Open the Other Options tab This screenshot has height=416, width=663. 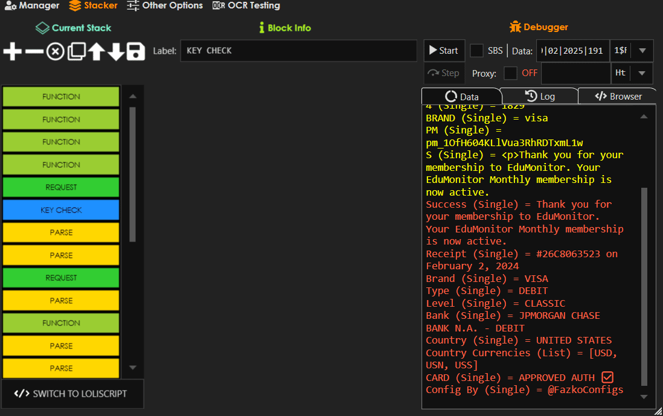(x=165, y=5)
